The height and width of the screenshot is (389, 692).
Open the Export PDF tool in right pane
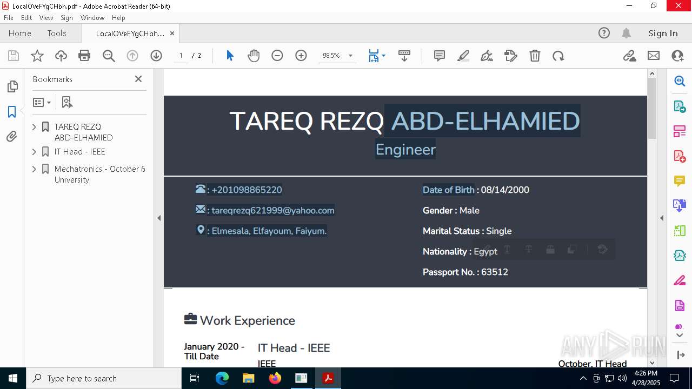(680, 106)
